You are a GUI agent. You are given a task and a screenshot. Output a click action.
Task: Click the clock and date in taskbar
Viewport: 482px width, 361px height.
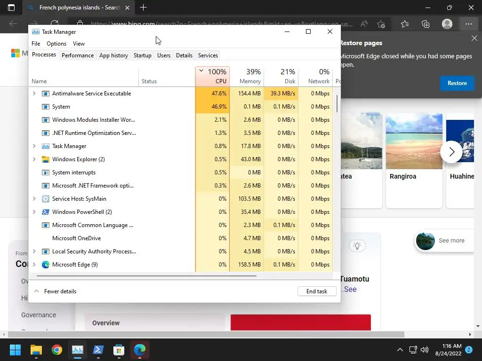(449, 350)
